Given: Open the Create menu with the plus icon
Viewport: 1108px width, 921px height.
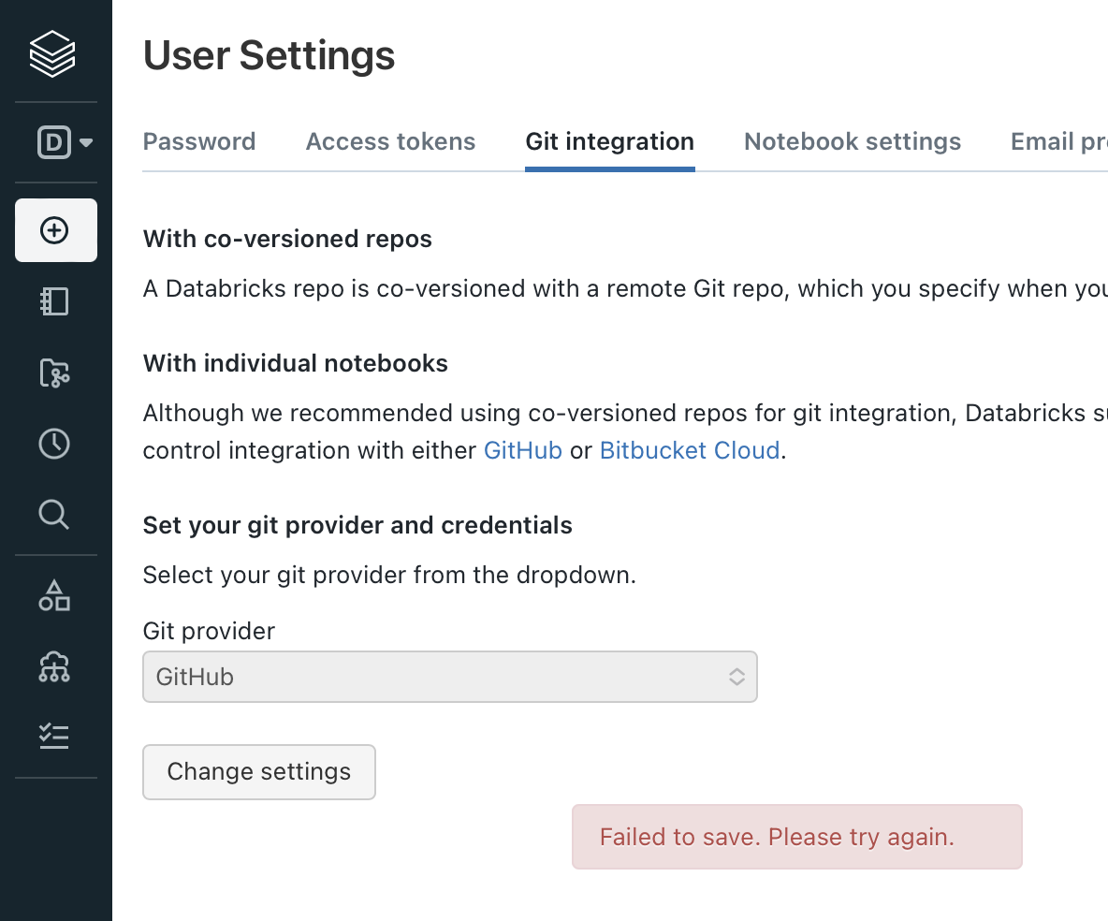Looking at the screenshot, I should click(x=55, y=230).
